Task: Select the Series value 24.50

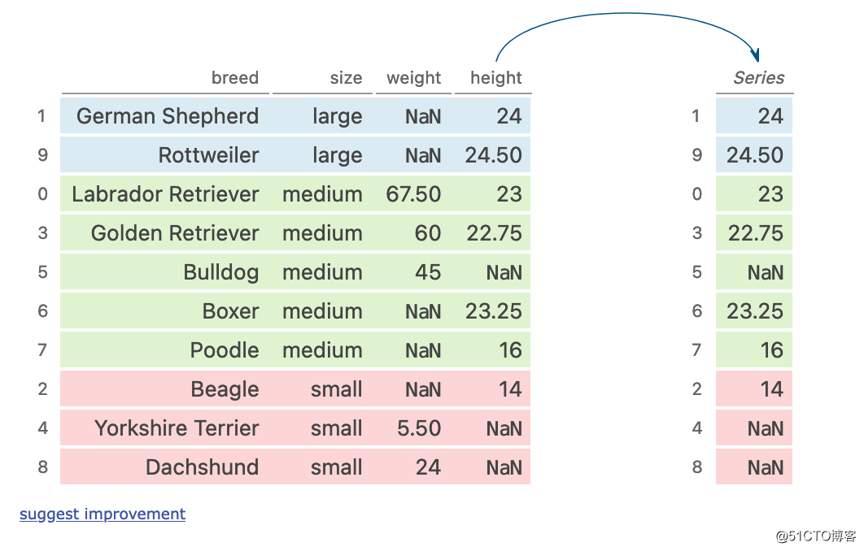Action: pos(755,155)
